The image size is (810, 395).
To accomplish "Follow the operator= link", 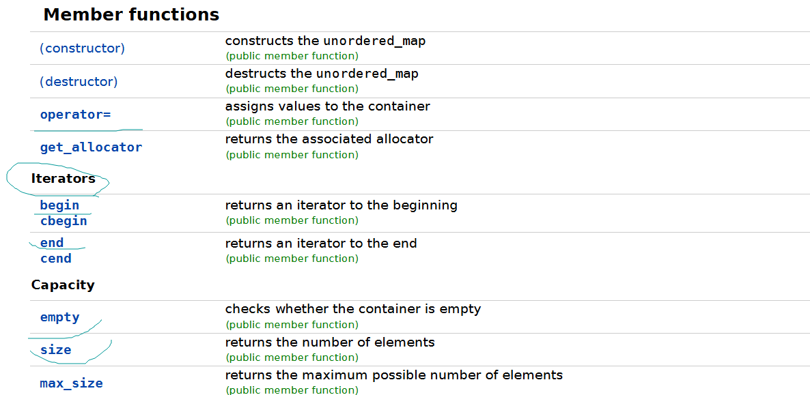I will click(75, 115).
